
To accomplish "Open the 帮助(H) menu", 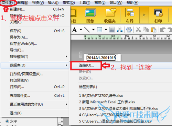I will (132, 2).
